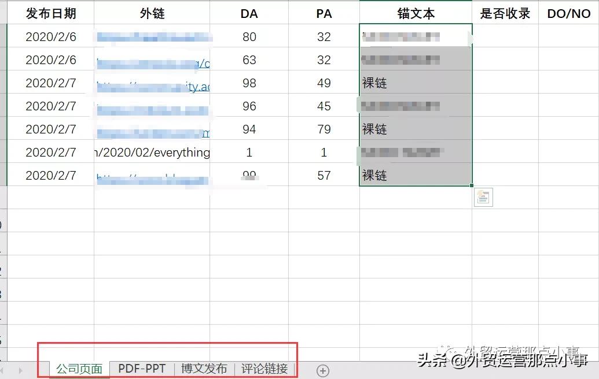The image size is (599, 379).
Task: Click the date cell in the DA 98 row
Action: click(51, 83)
